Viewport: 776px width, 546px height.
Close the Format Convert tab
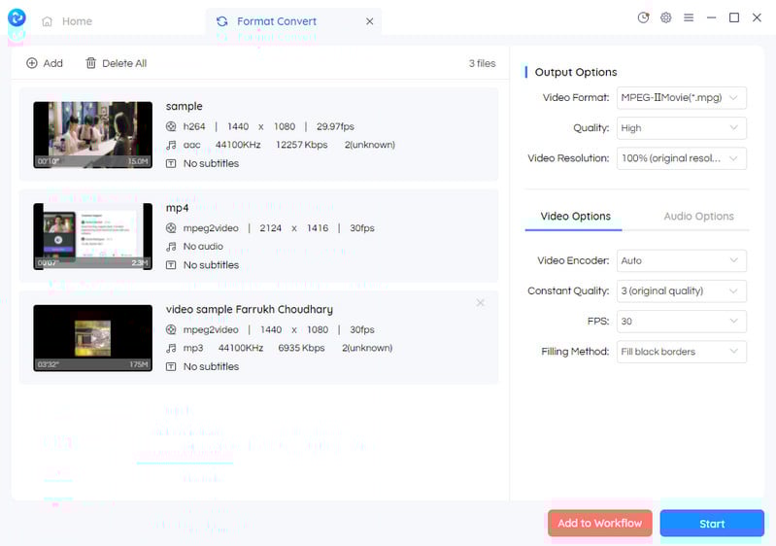pyautogui.click(x=370, y=21)
